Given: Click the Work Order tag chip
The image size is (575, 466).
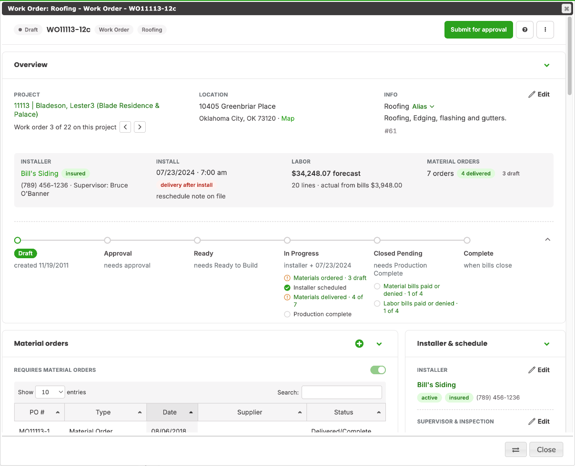Looking at the screenshot, I should [x=114, y=29].
